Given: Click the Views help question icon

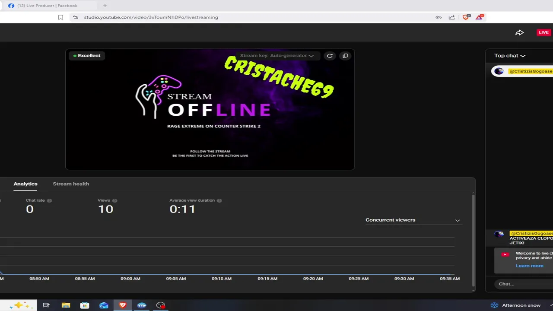Looking at the screenshot, I should (114, 200).
